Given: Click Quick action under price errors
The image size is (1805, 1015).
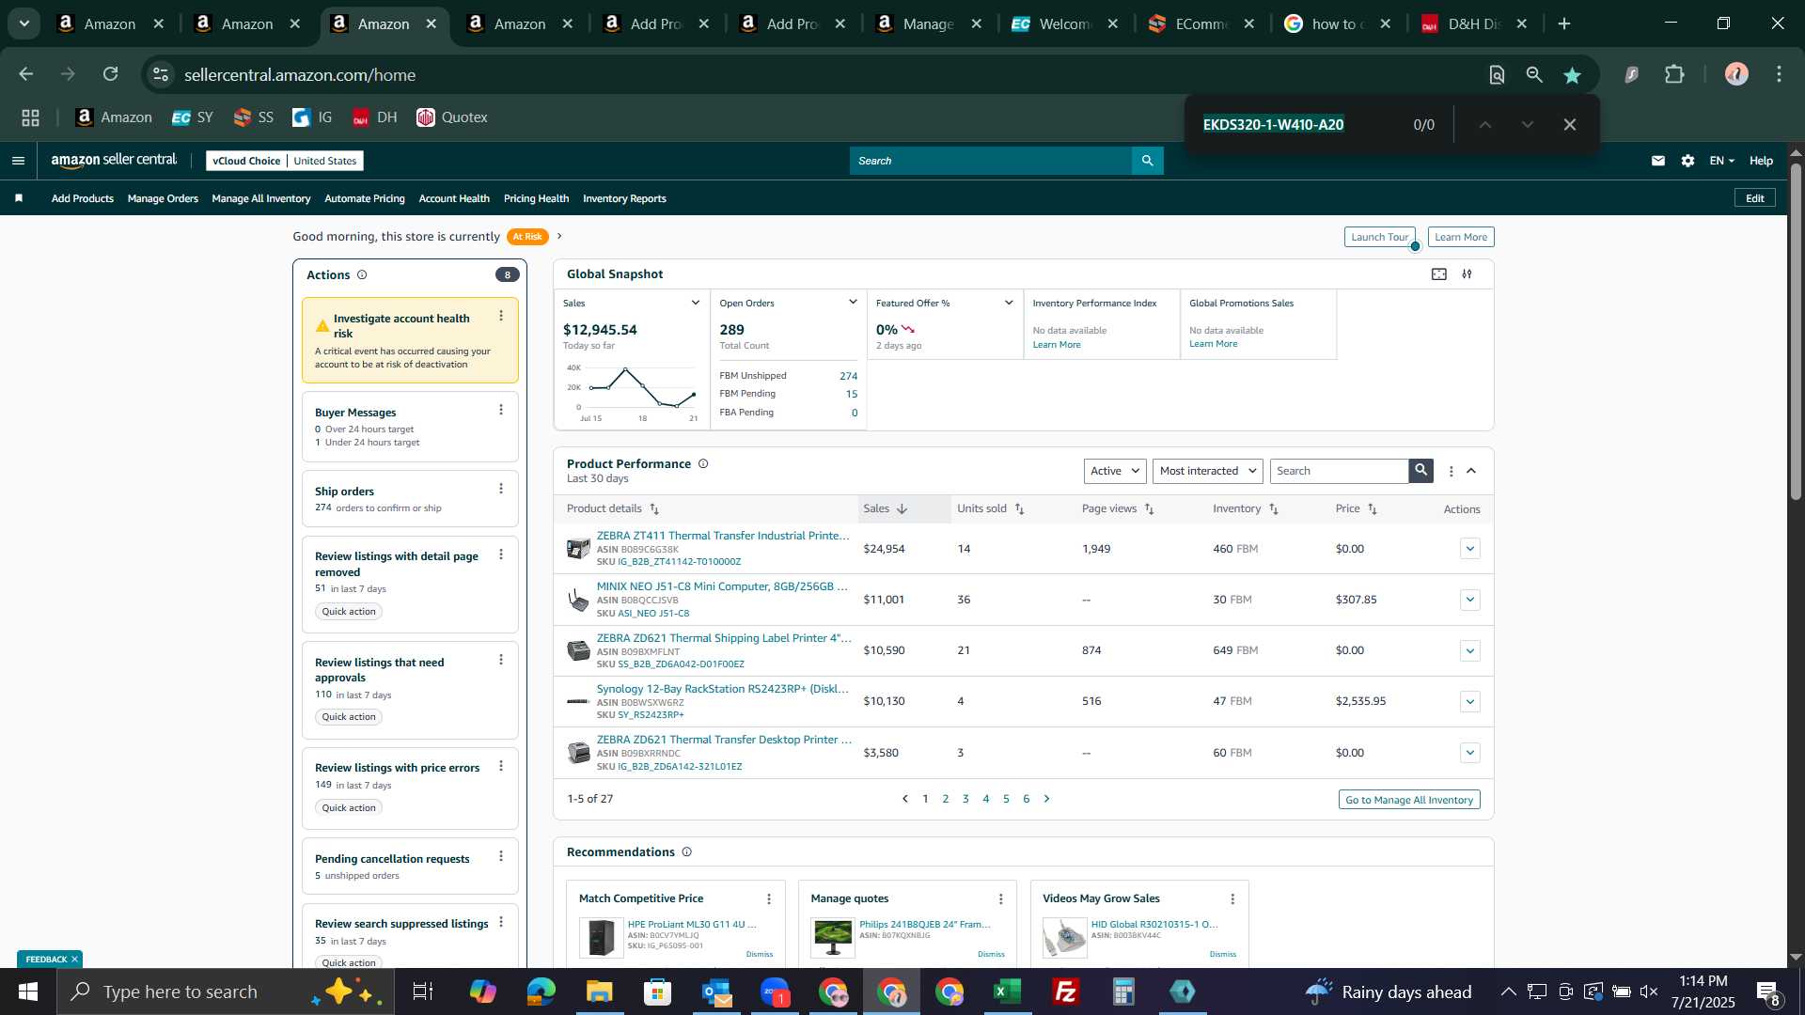Looking at the screenshot, I should click(x=349, y=808).
